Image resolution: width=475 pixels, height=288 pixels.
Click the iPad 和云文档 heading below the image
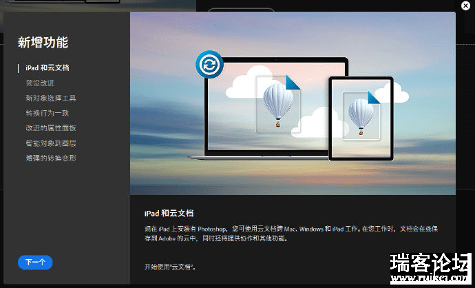point(169,214)
